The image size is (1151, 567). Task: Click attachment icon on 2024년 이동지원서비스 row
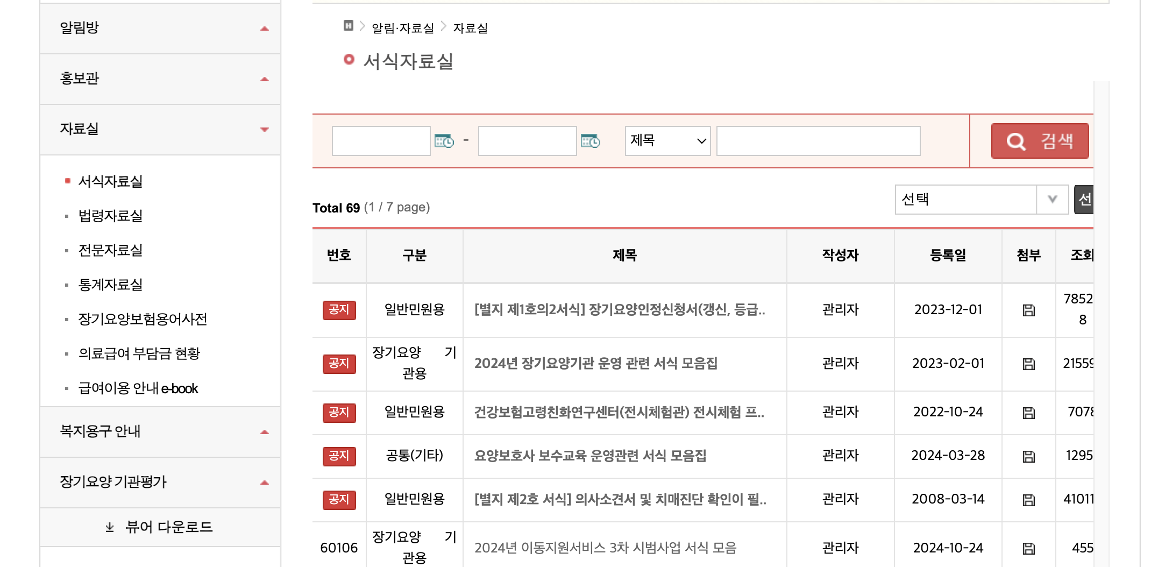pyautogui.click(x=1028, y=548)
